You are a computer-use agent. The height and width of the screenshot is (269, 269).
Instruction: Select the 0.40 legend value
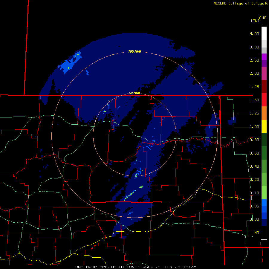point(254,166)
